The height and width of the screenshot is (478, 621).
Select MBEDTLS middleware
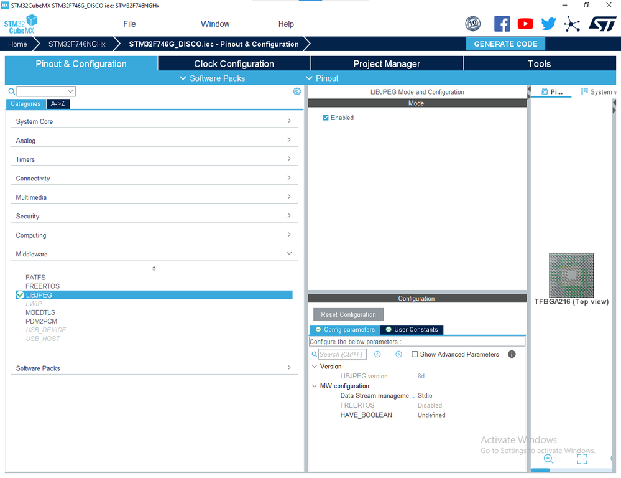click(40, 312)
